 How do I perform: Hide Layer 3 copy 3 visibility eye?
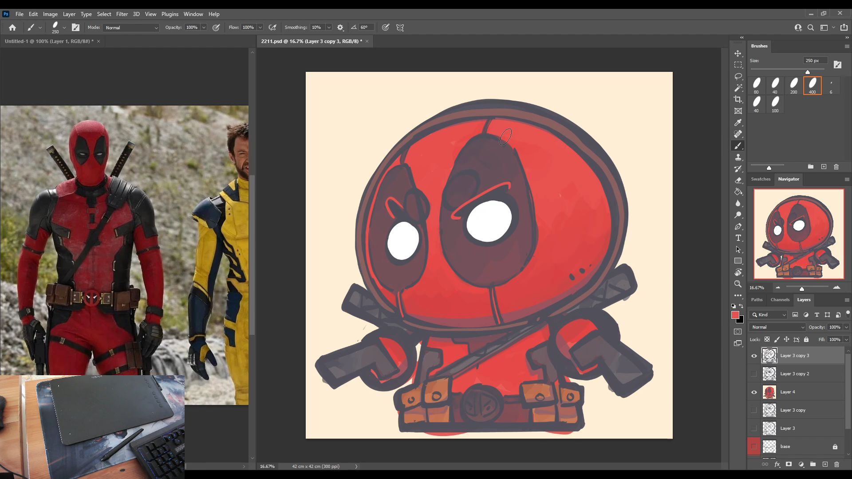pos(754,356)
